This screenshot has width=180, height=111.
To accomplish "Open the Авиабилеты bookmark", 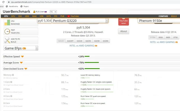I will point(12,6).
